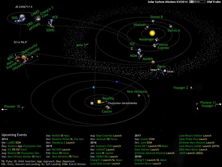Select the Voyager 1 probe icon

(198, 109)
